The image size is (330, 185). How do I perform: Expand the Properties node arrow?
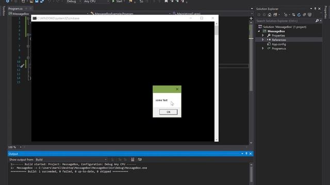pyautogui.click(x=262, y=35)
